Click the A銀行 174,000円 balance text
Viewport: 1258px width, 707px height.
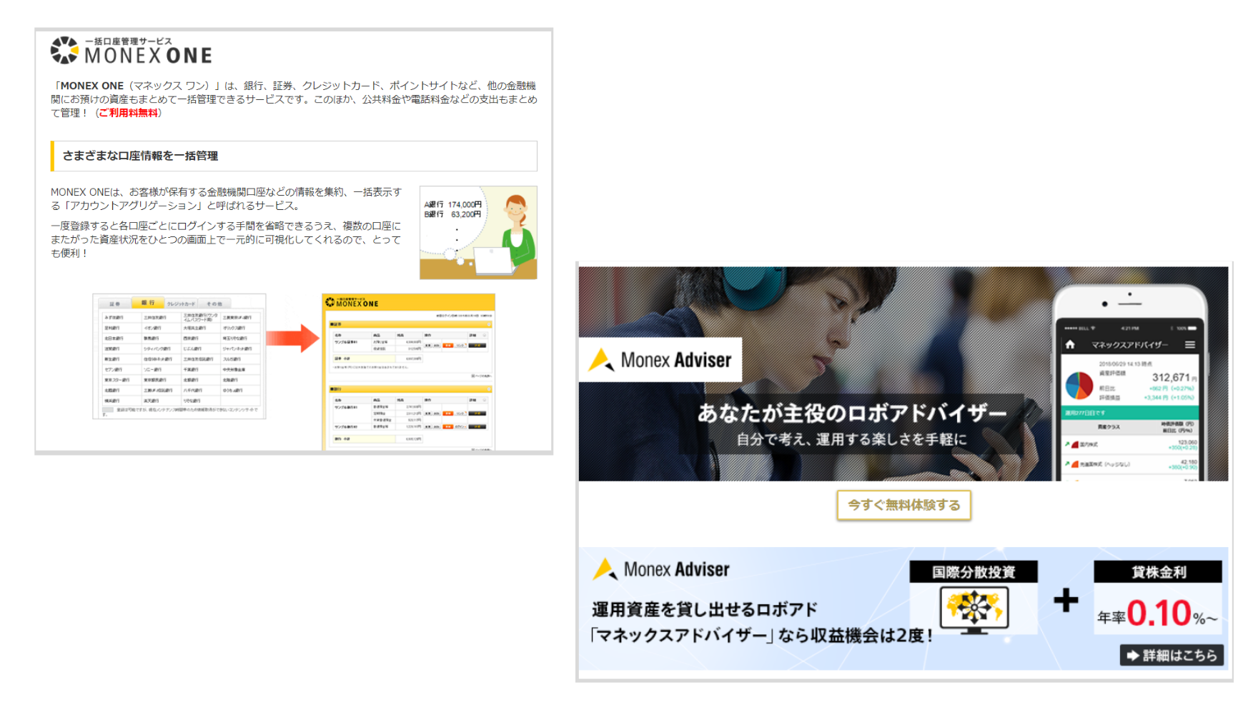(453, 204)
